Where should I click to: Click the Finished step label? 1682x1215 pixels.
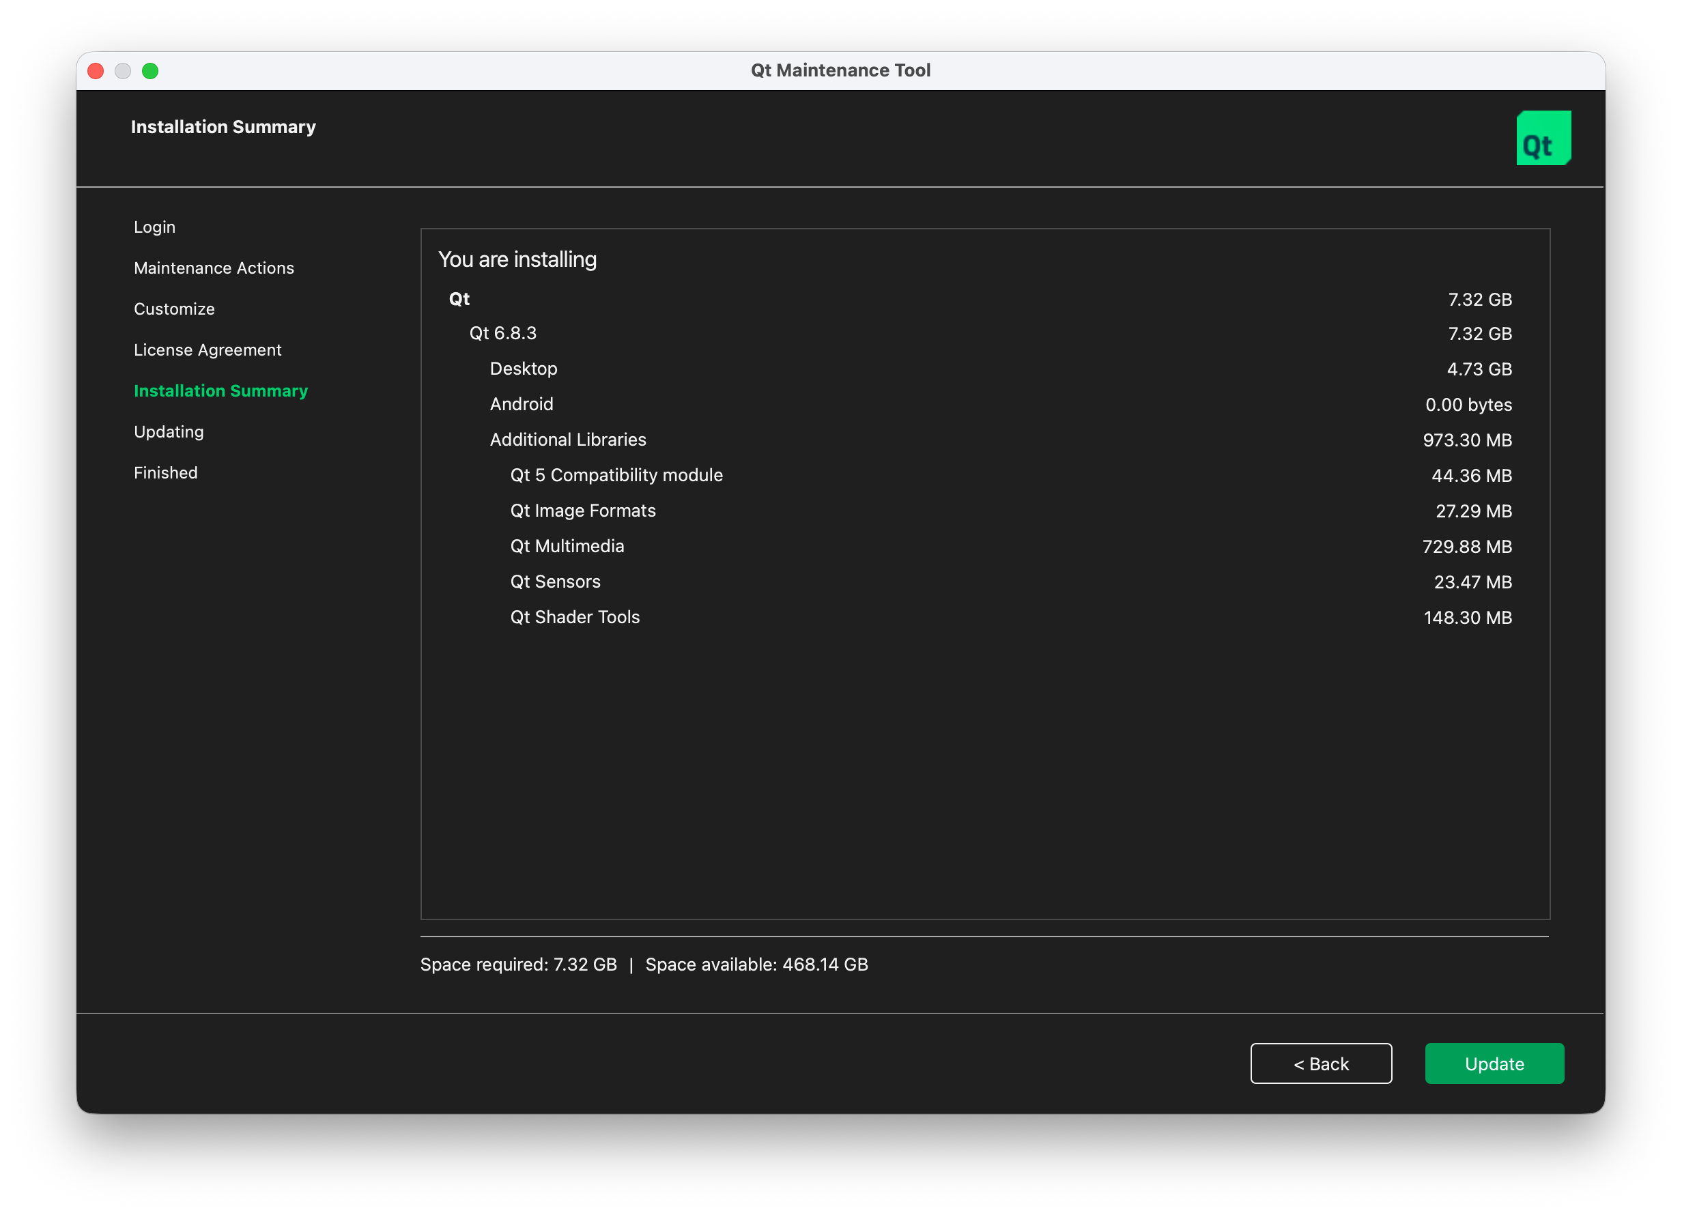(165, 472)
